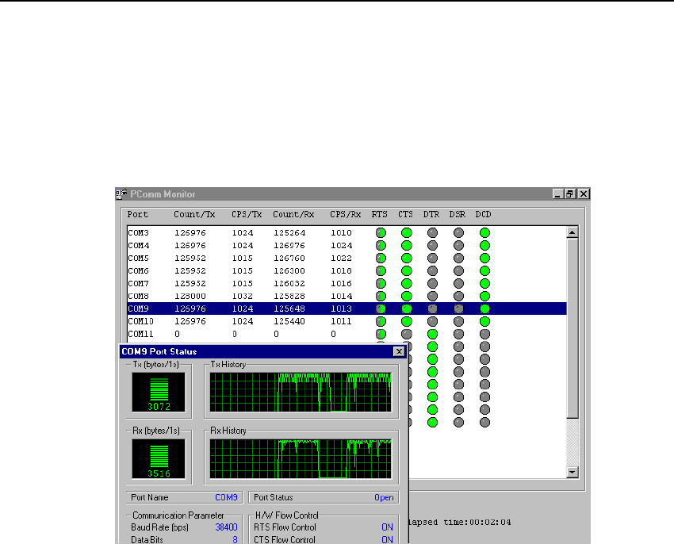Click the COM7 DCD green indicator
The height and width of the screenshot is (544, 674).
484,283
